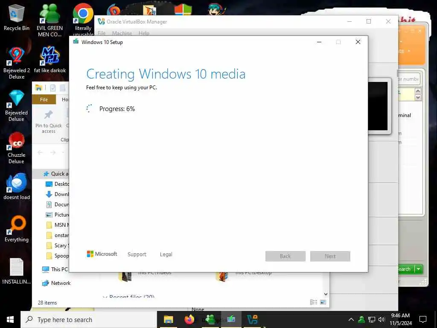Select Documents in the navigation pane
437x328 pixels.
pyautogui.click(x=57, y=205)
